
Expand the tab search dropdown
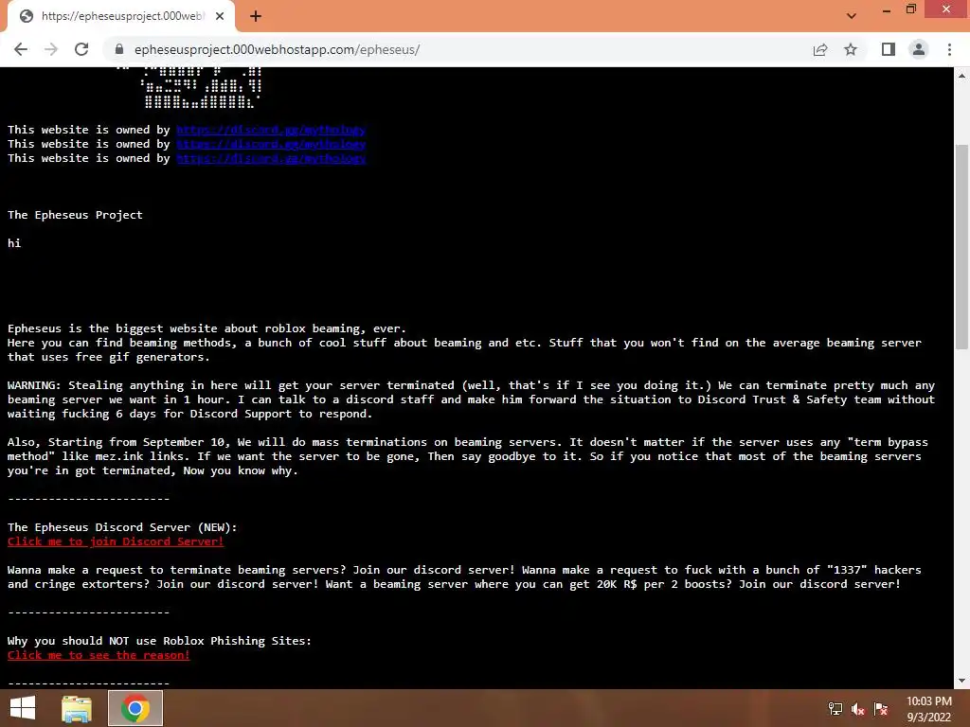pyautogui.click(x=852, y=17)
